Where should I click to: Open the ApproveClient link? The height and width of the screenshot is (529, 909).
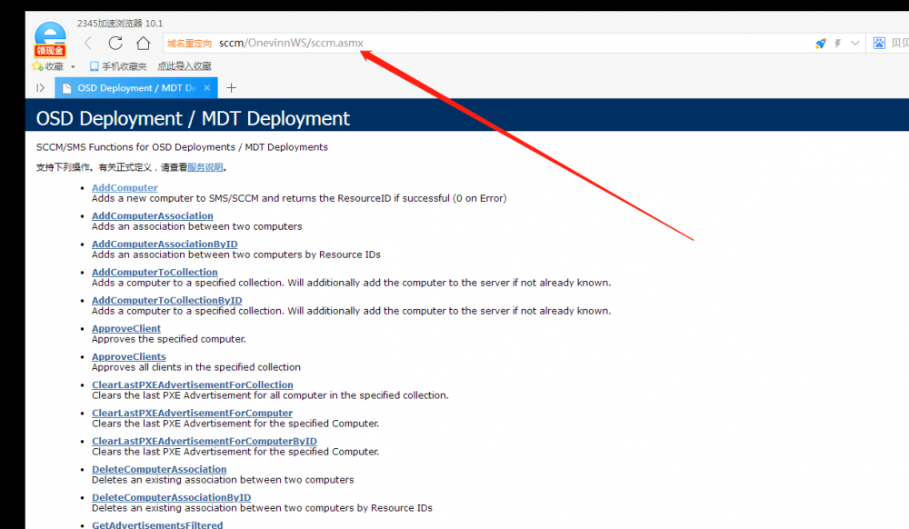pos(126,328)
